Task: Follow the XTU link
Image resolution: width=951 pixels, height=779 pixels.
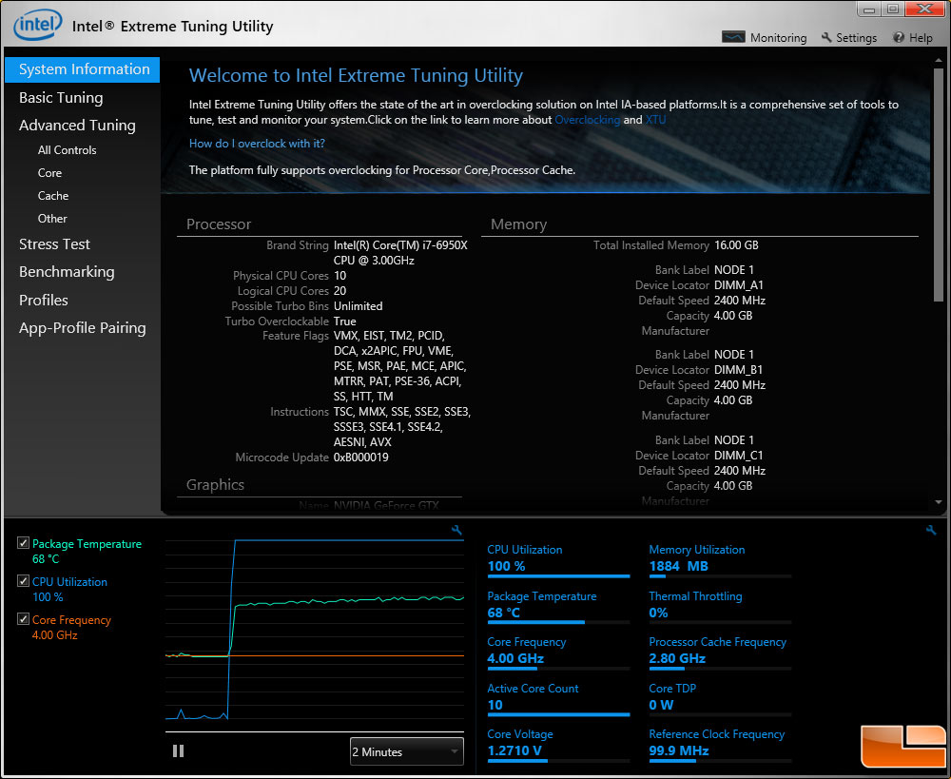Action: coord(655,120)
